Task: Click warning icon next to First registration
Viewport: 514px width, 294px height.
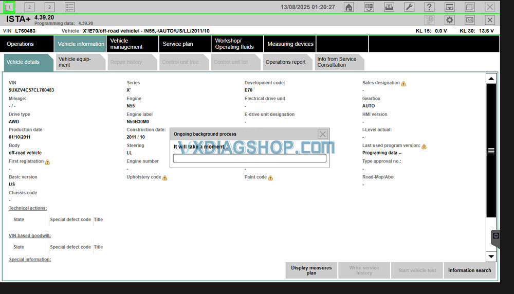Action: pos(47,162)
